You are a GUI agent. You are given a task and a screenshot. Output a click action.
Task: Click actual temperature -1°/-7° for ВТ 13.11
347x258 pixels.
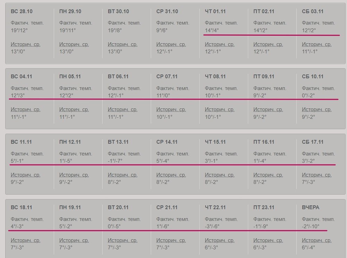115,161
